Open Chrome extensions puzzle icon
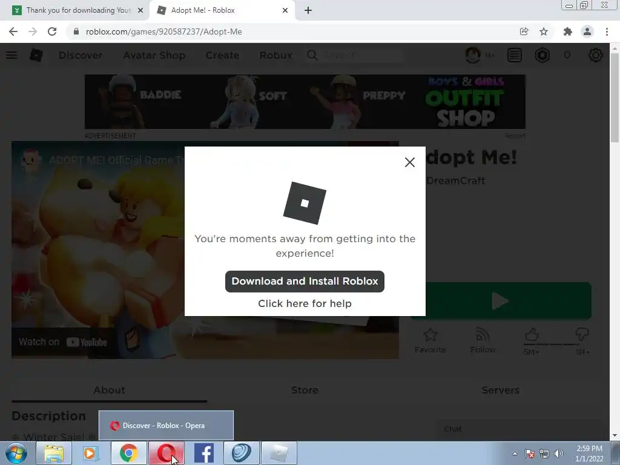This screenshot has width=620, height=465. coord(568,31)
